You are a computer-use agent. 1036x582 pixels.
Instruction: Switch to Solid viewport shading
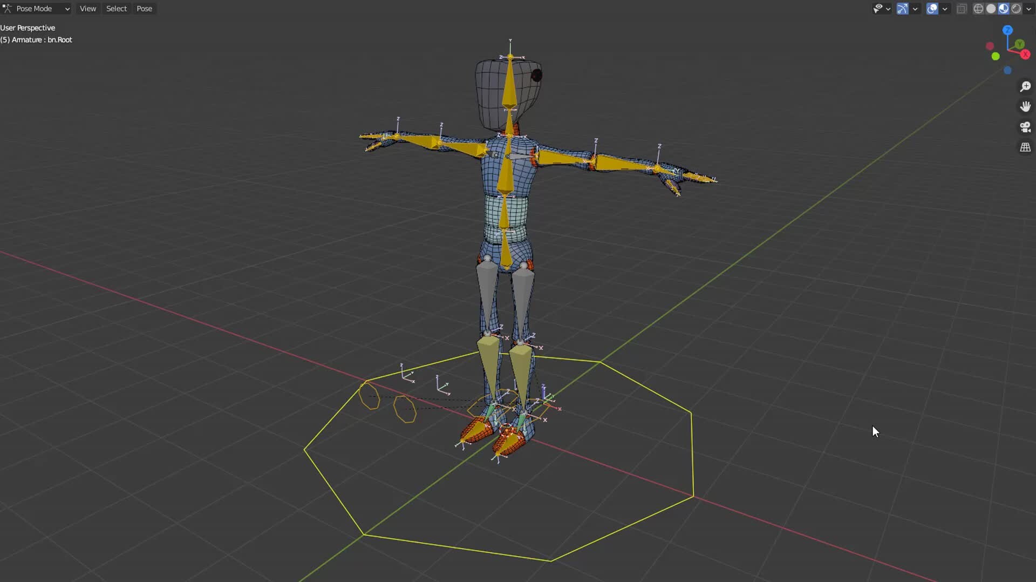pyautogui.click(x=992, y=9)
